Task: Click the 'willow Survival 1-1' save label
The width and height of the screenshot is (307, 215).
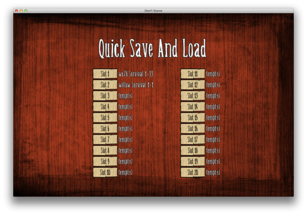Action: 136,85
